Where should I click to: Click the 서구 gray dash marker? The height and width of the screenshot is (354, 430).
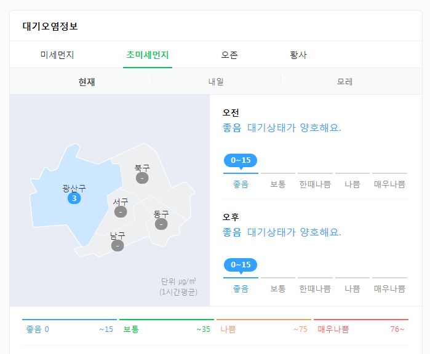[121, 212]
